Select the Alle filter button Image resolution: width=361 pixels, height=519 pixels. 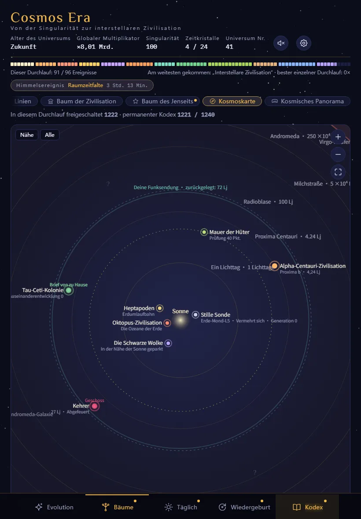(50, 135)
